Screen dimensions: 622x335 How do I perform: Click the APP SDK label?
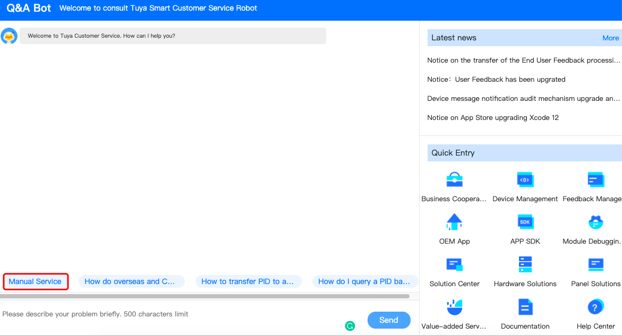coord(525,241)
